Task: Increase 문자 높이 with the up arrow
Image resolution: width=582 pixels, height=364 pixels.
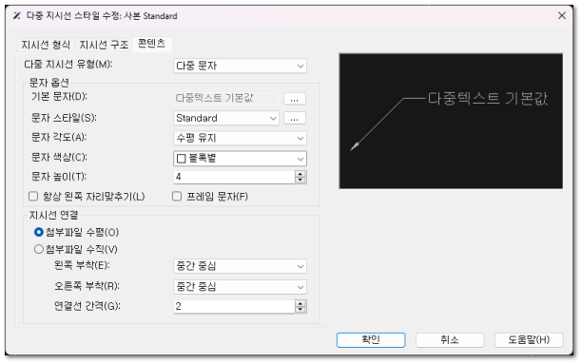Action: [301, 174]
